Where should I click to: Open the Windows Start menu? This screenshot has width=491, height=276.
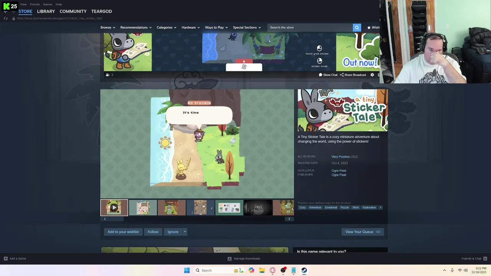pos(187,270)
